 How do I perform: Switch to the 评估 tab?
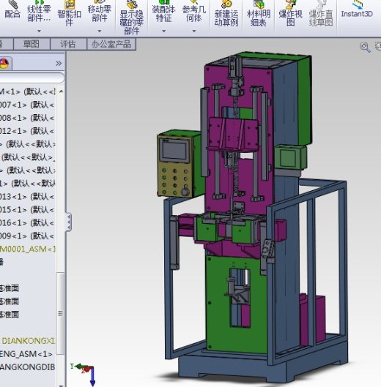pos(68,44)
